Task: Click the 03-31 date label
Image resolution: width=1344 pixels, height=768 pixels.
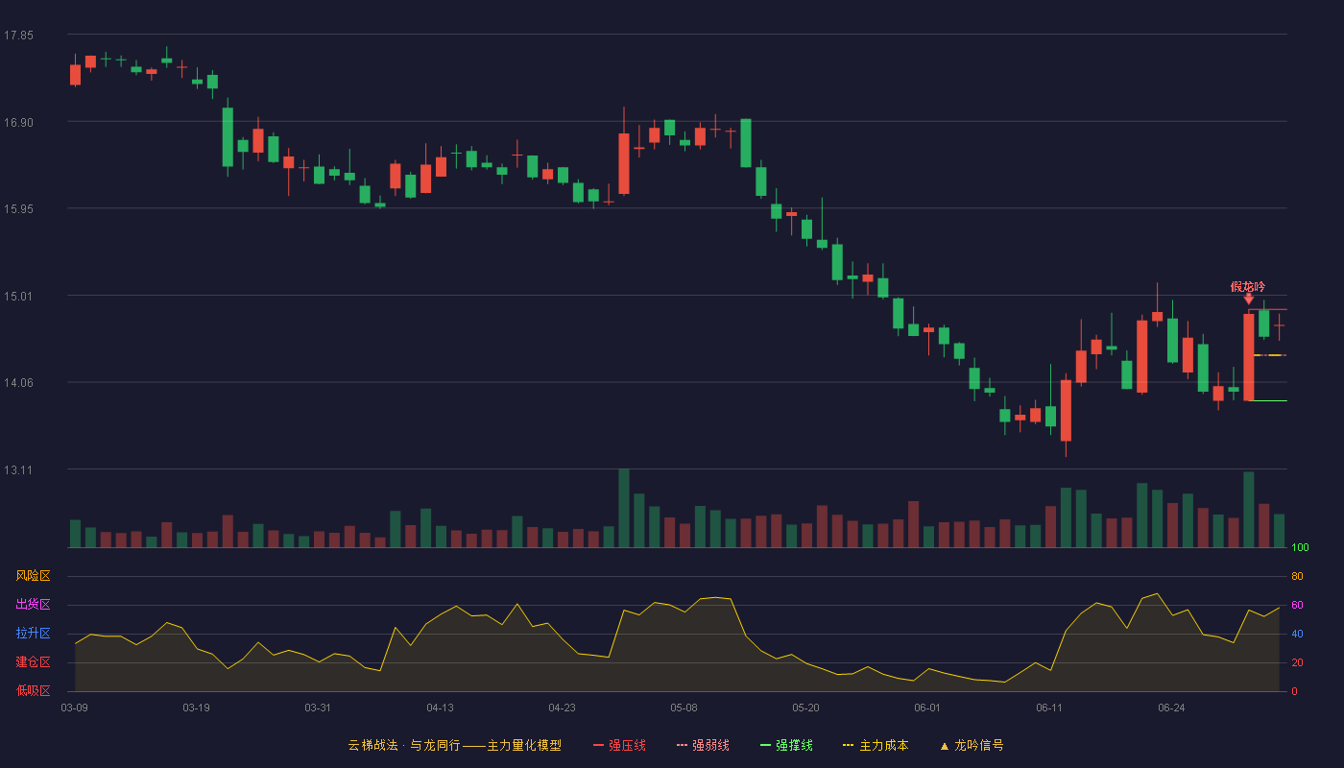Action: coord(318,708)
